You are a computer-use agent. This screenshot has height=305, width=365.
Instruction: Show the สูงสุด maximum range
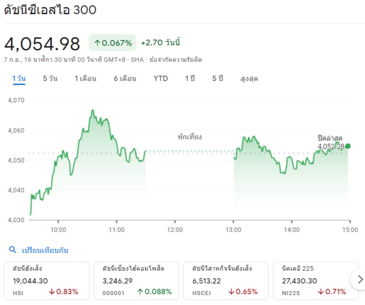pyautogui.click(x=249, y=79)
